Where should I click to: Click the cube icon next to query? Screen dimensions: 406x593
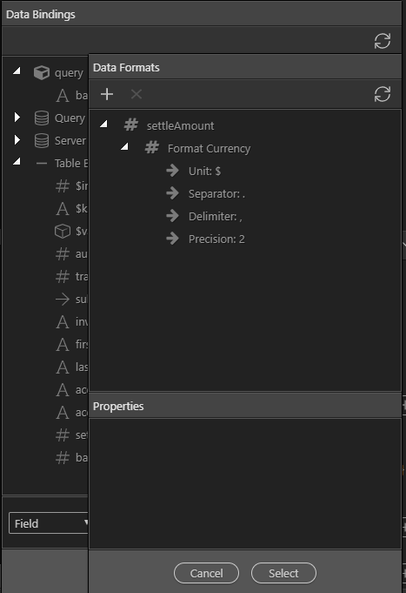click(42, 72)
